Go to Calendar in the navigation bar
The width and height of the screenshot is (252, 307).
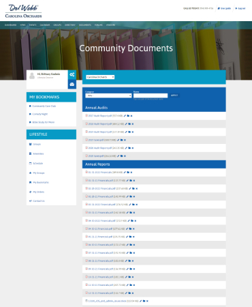coord(45,25)
